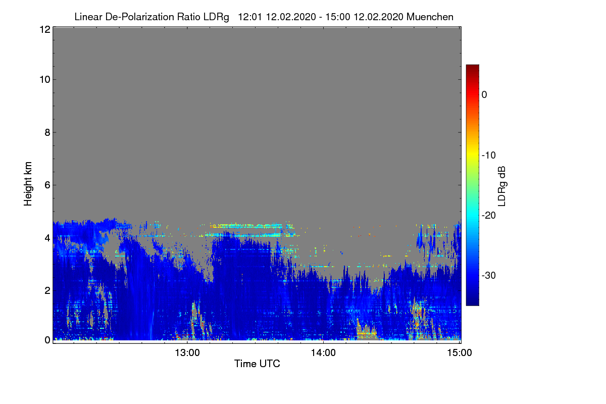Click the height tick label 0
The image size is (606, 404).
tap(47, 339)
